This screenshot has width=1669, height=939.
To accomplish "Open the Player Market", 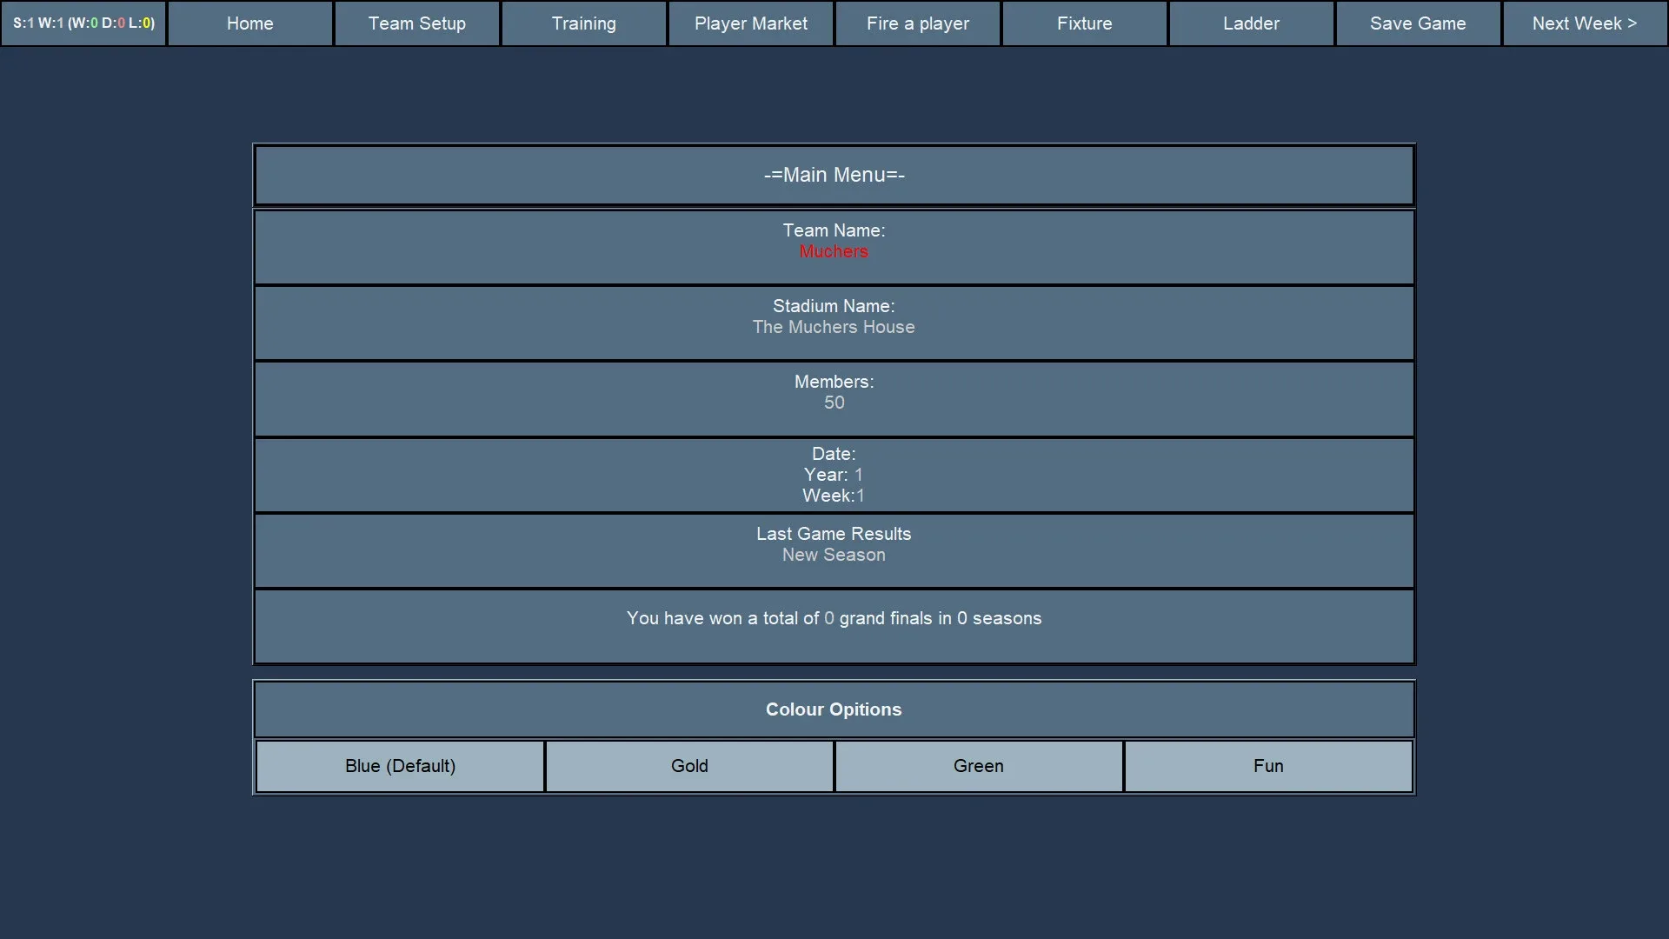I will (x=750, y=23).
